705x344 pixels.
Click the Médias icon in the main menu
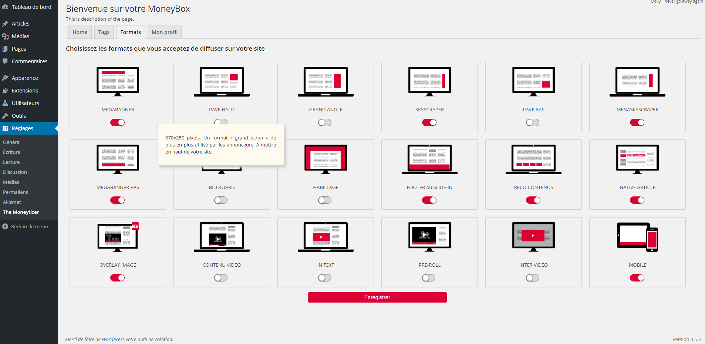pyautogui.click(x=5, y=36)
